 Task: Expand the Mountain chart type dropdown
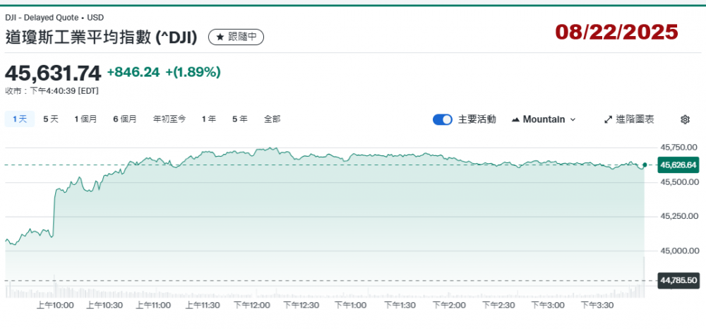pyautogui.click(x=543, y=119)
